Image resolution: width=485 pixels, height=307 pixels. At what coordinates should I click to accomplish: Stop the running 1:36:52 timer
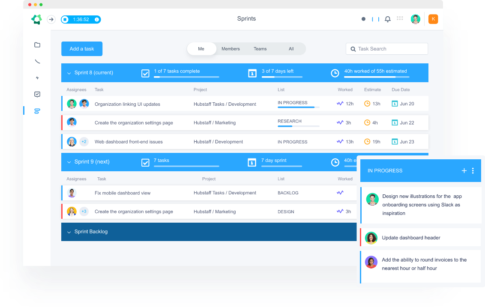[65, 20]
